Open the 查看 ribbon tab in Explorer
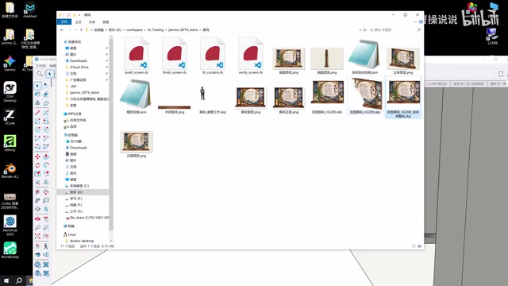This screenshot has width=508, height=286. click(x=106, y=22)
